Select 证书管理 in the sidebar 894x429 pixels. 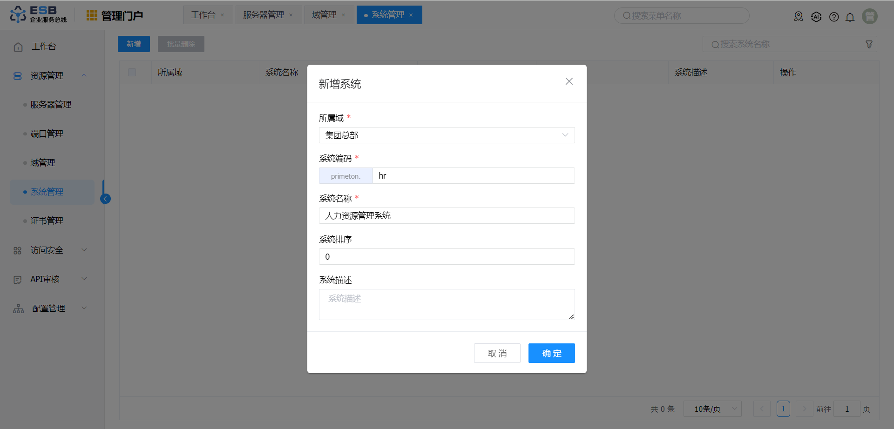tap(47, 221)
